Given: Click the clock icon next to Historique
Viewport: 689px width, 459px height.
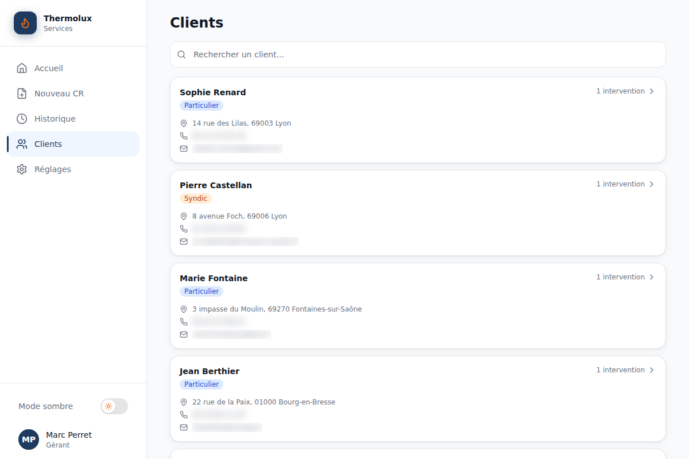Looking at the screenshot, I should (x=22, y=119).
